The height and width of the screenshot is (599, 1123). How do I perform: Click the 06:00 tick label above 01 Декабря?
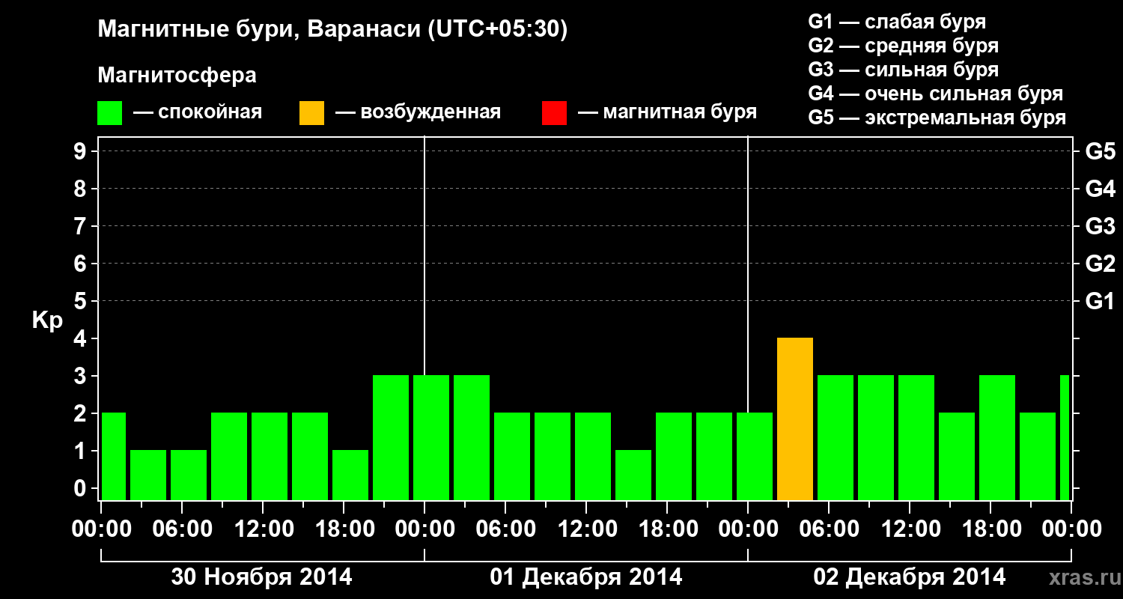tap(505, 529)
